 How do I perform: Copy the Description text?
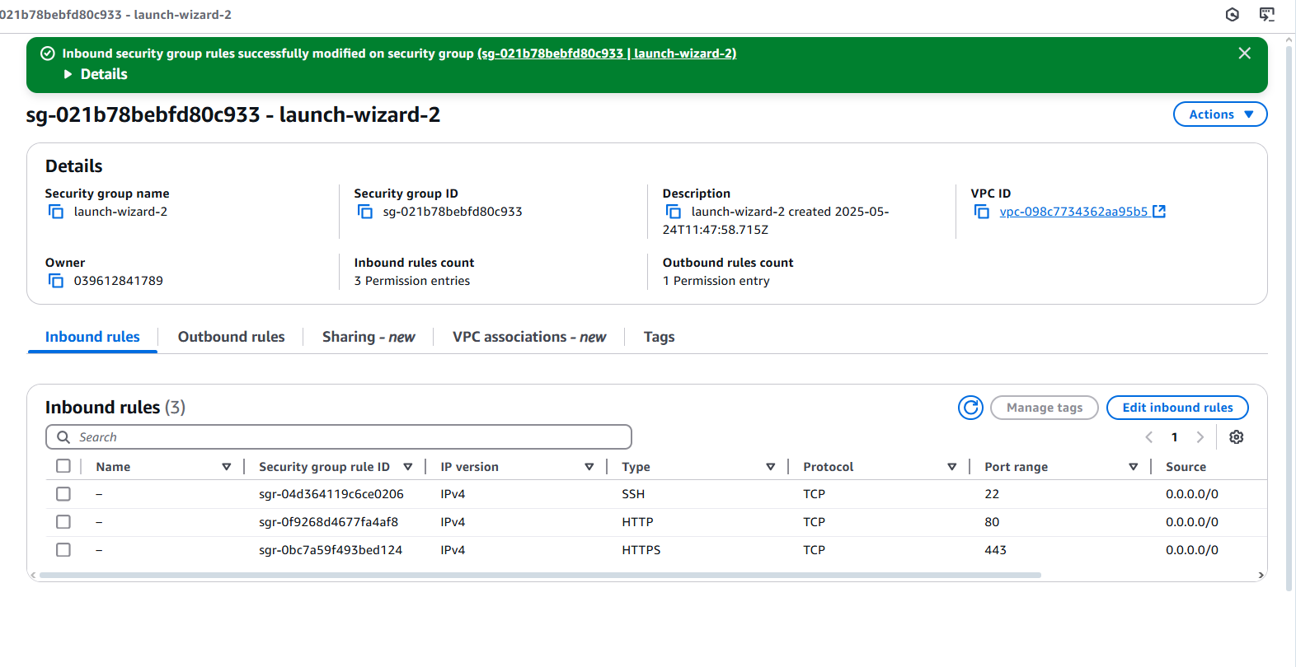point(674,212)
